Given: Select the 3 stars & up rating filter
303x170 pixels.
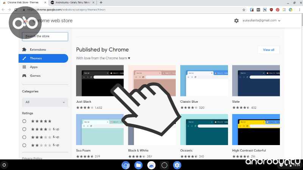Looking at the screenshot, I should click(x=24, y=137).
